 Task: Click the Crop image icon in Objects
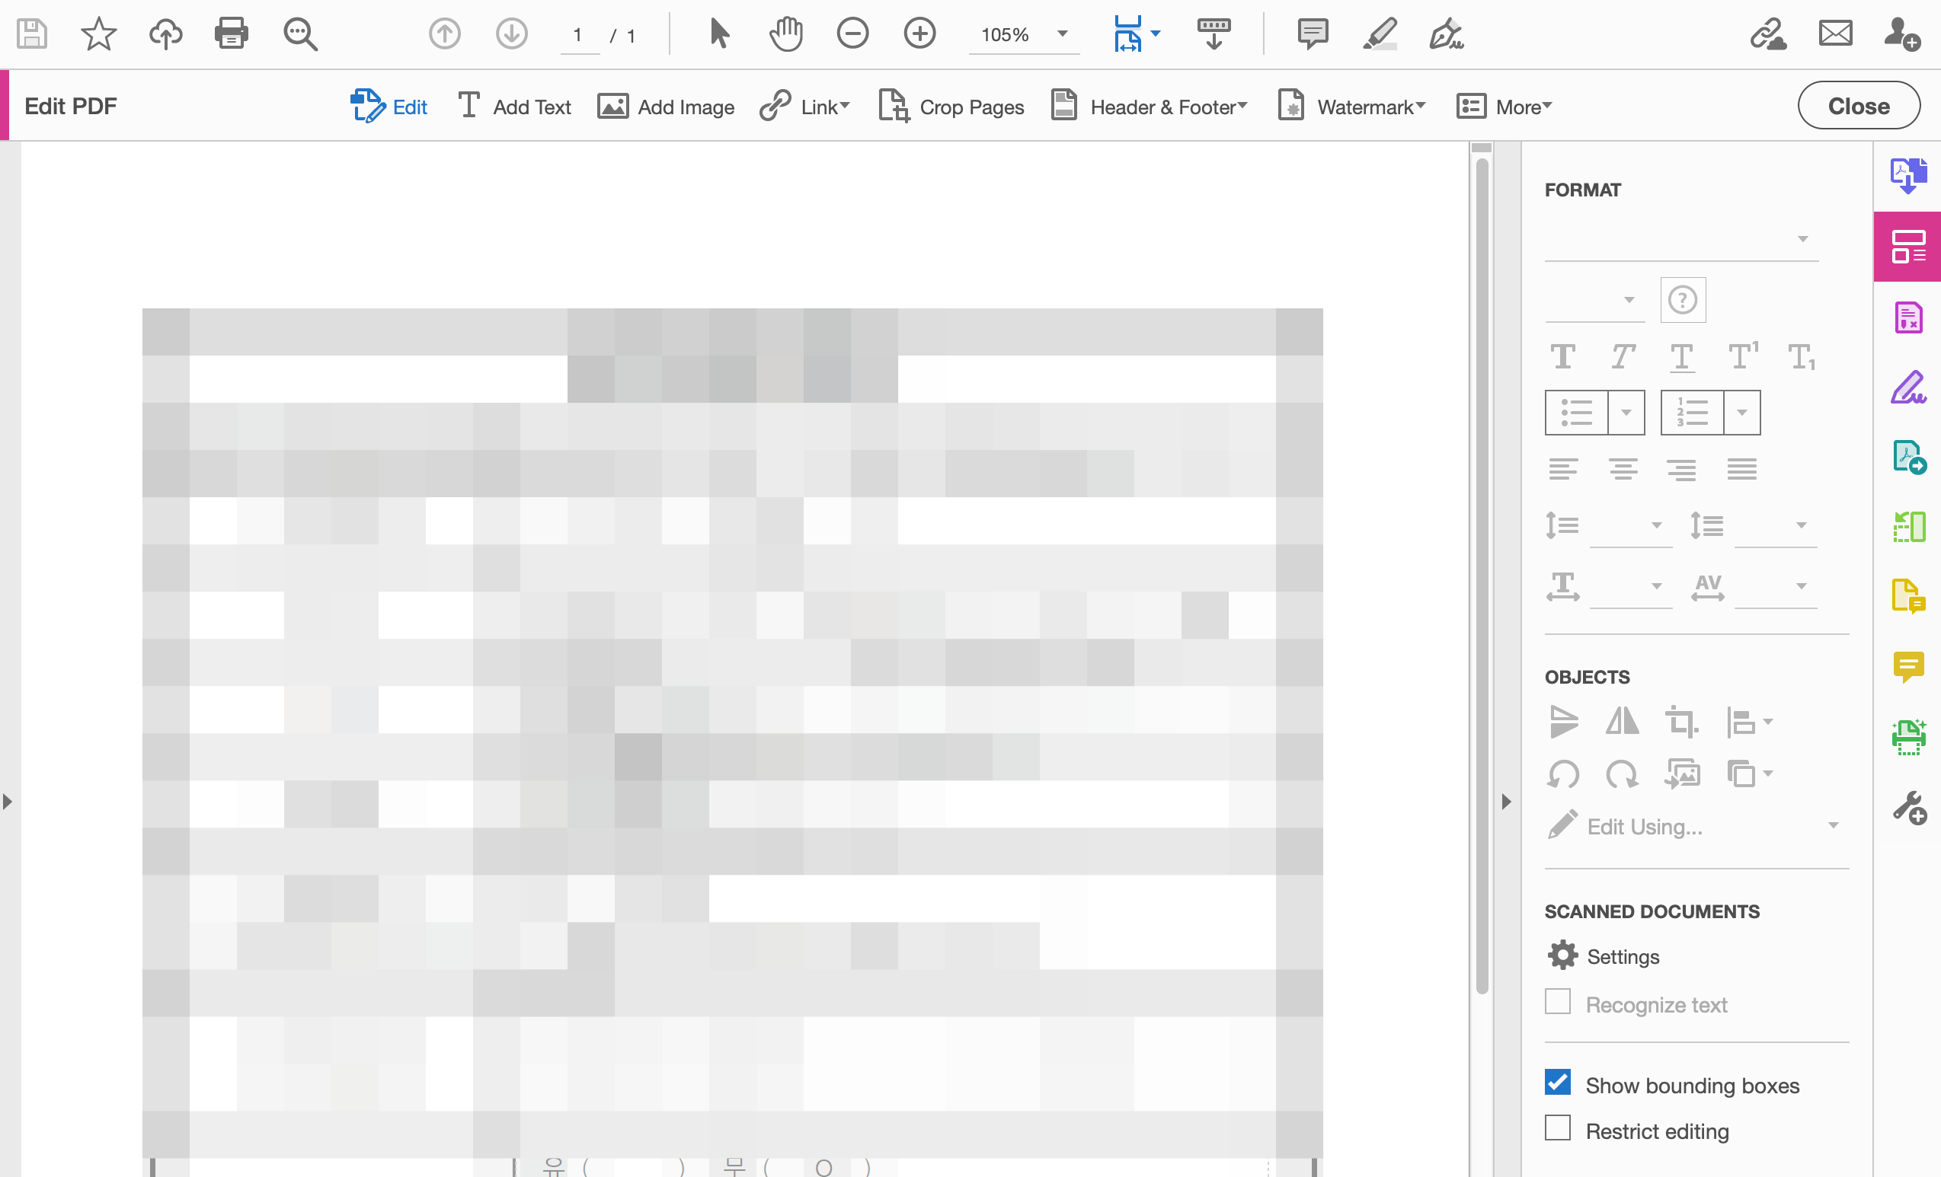tap(1681, 721)
